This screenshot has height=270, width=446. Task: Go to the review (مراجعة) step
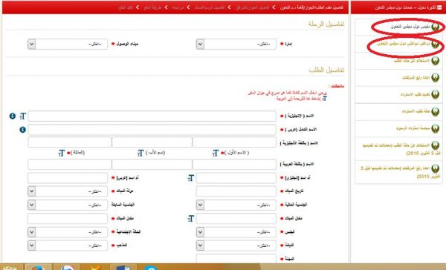pyautogui.click(x=178, y=7)
